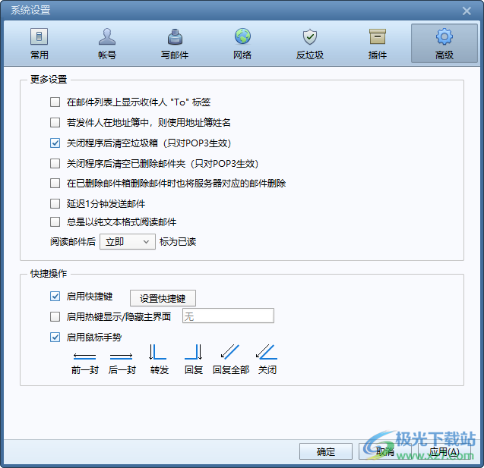Open the 高级 gear icon
This screenshot has width=484, height=468.
444,36
